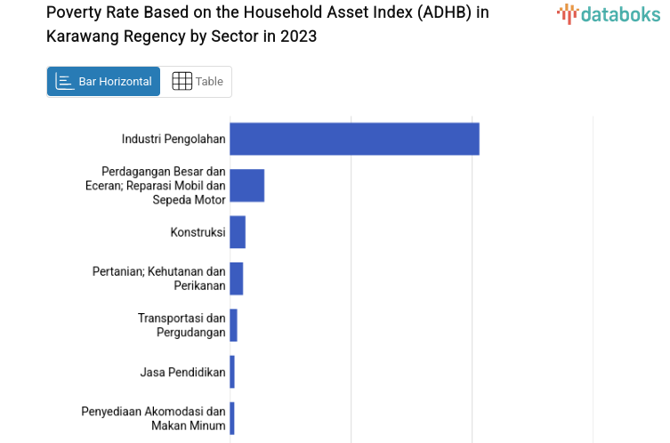Image resolution: width=670 pixels, height=443 pixels.
Task: Click the Perdagangan Besar dan Eceran label
Action: pyautogui.click(x=164, y=185)
